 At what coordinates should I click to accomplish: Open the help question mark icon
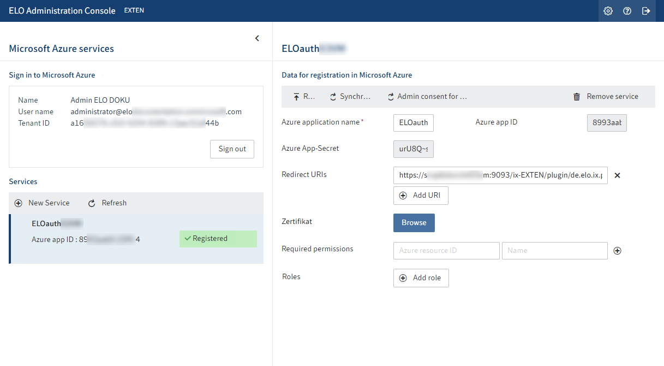(627, 11)
